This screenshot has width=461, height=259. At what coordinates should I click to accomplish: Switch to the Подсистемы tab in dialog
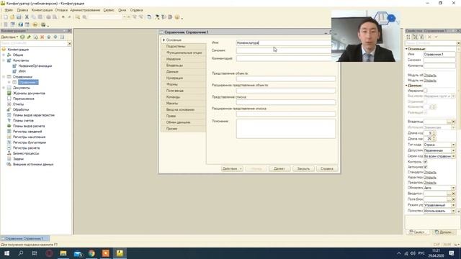pyautogui.click(x=184, y=46)
